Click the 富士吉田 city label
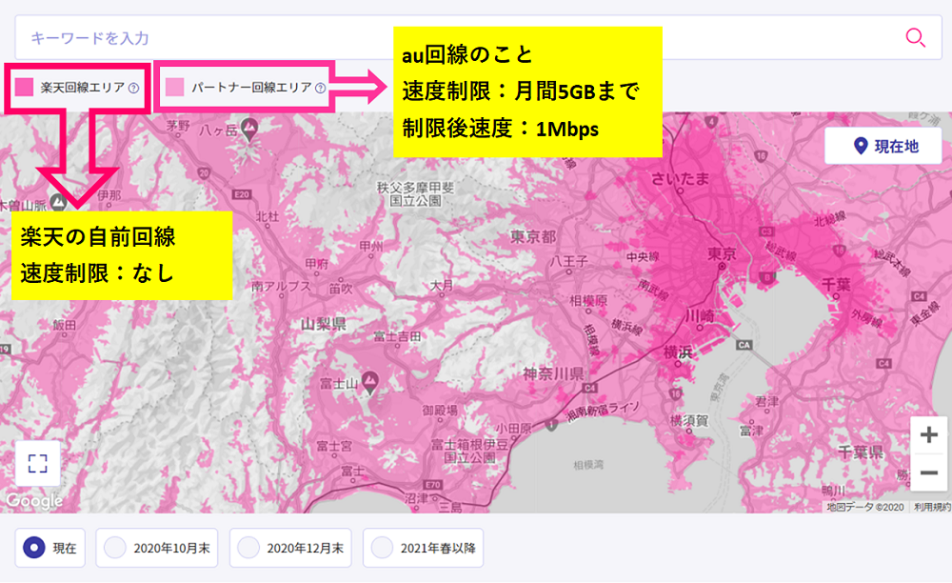Screen dimensions: 952x583 397,336
